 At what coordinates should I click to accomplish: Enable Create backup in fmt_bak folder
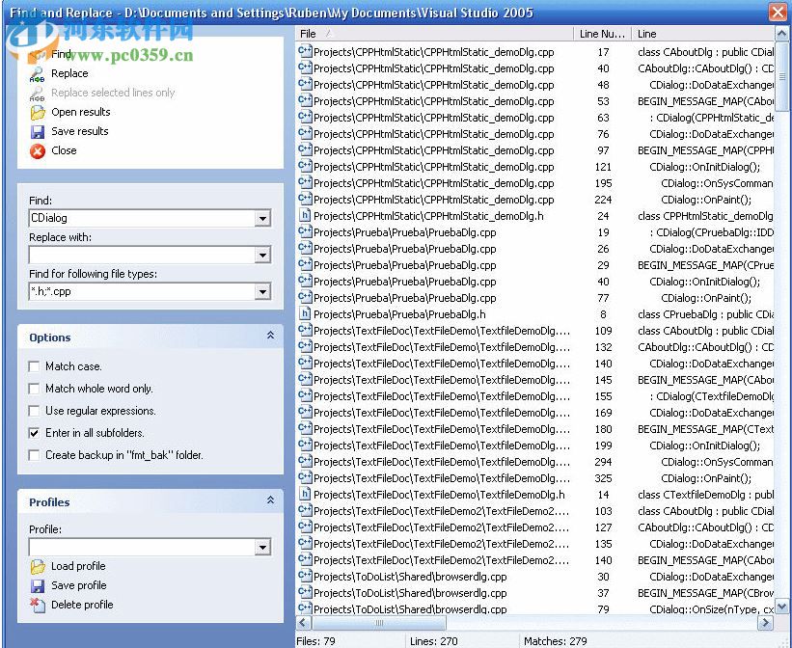click(33, 455)
